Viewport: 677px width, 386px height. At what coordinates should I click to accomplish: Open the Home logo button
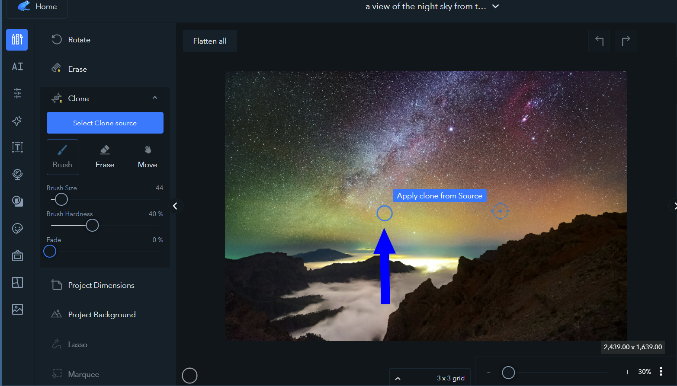[x=37, y=7]
